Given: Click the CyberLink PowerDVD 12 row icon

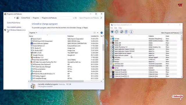Looking at the screenshot, I should [113, 76].
